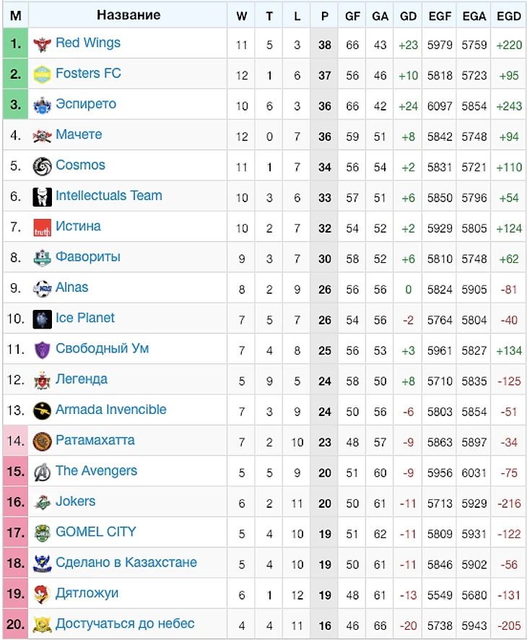The image size is (527, 640).
Task: Click the Ice Planet logo icon
Action: click(42, 319)
